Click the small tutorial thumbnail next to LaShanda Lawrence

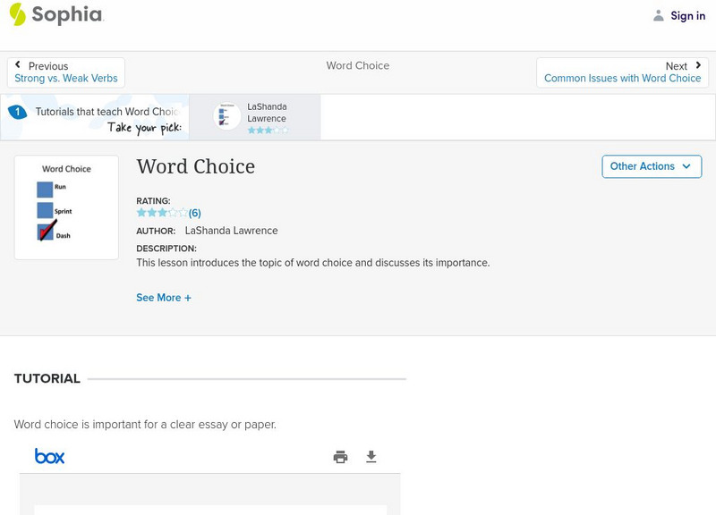pyautogui.click(x=226, y=117)
